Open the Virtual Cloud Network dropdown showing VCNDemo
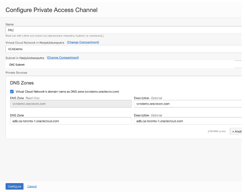Viewport: 245px width, 192px height. [x=124, y=49]
